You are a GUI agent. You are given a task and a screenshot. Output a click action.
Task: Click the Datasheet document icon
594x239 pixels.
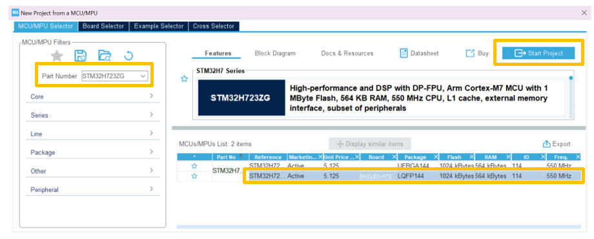point(404,54)
